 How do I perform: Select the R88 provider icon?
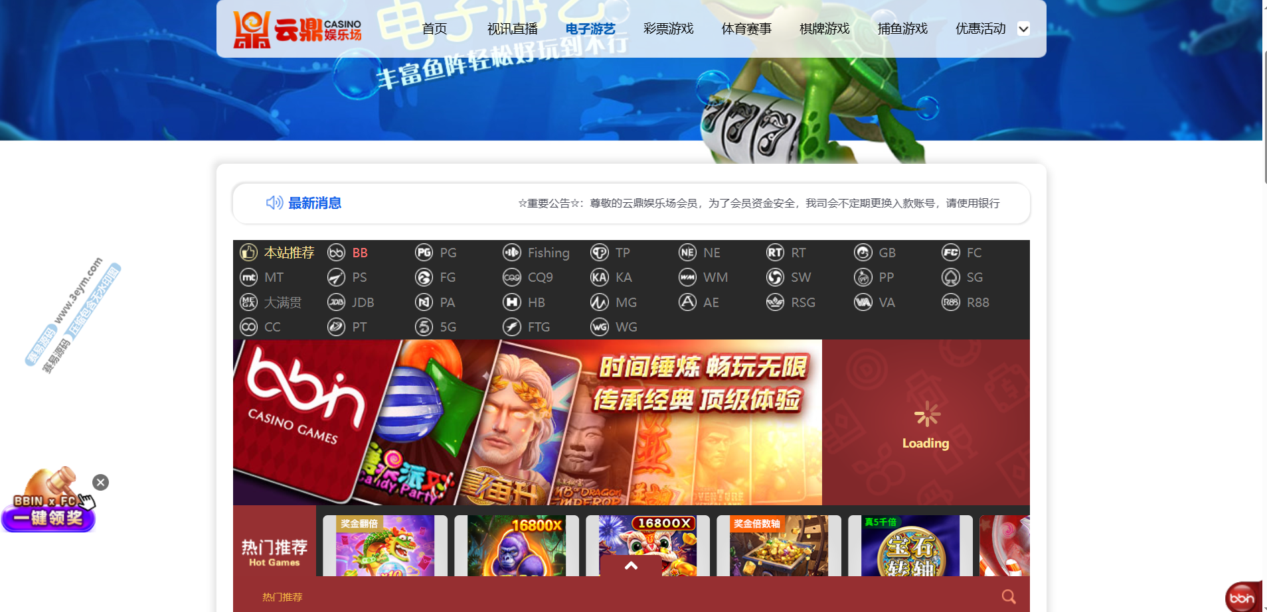(x=951, y=302)
